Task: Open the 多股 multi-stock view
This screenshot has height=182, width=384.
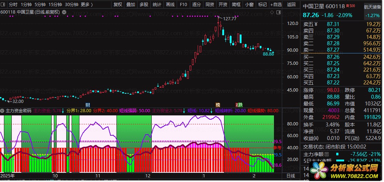Action: (144, 4)
